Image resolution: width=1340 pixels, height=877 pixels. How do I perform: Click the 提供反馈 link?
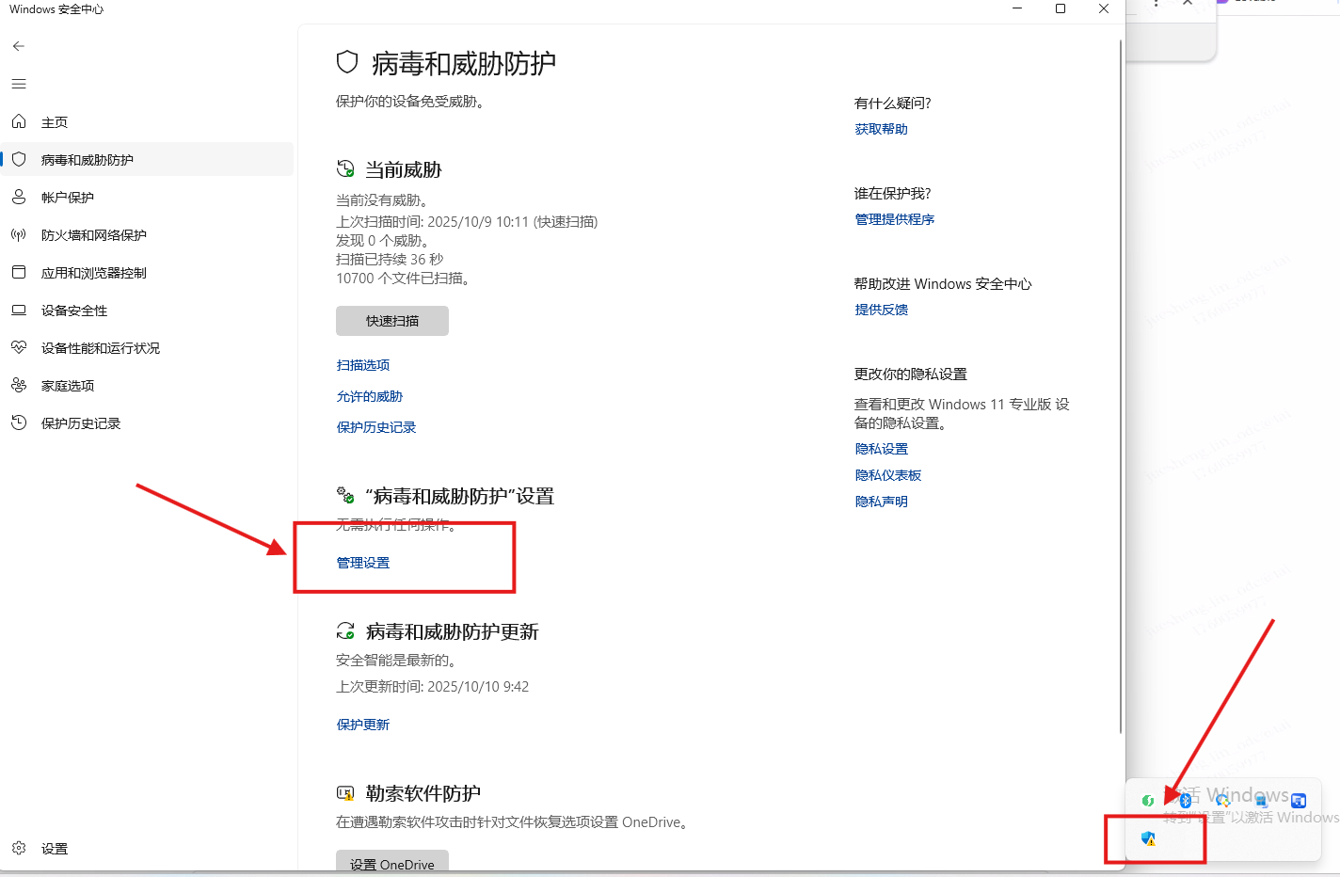tap(882, 310)
